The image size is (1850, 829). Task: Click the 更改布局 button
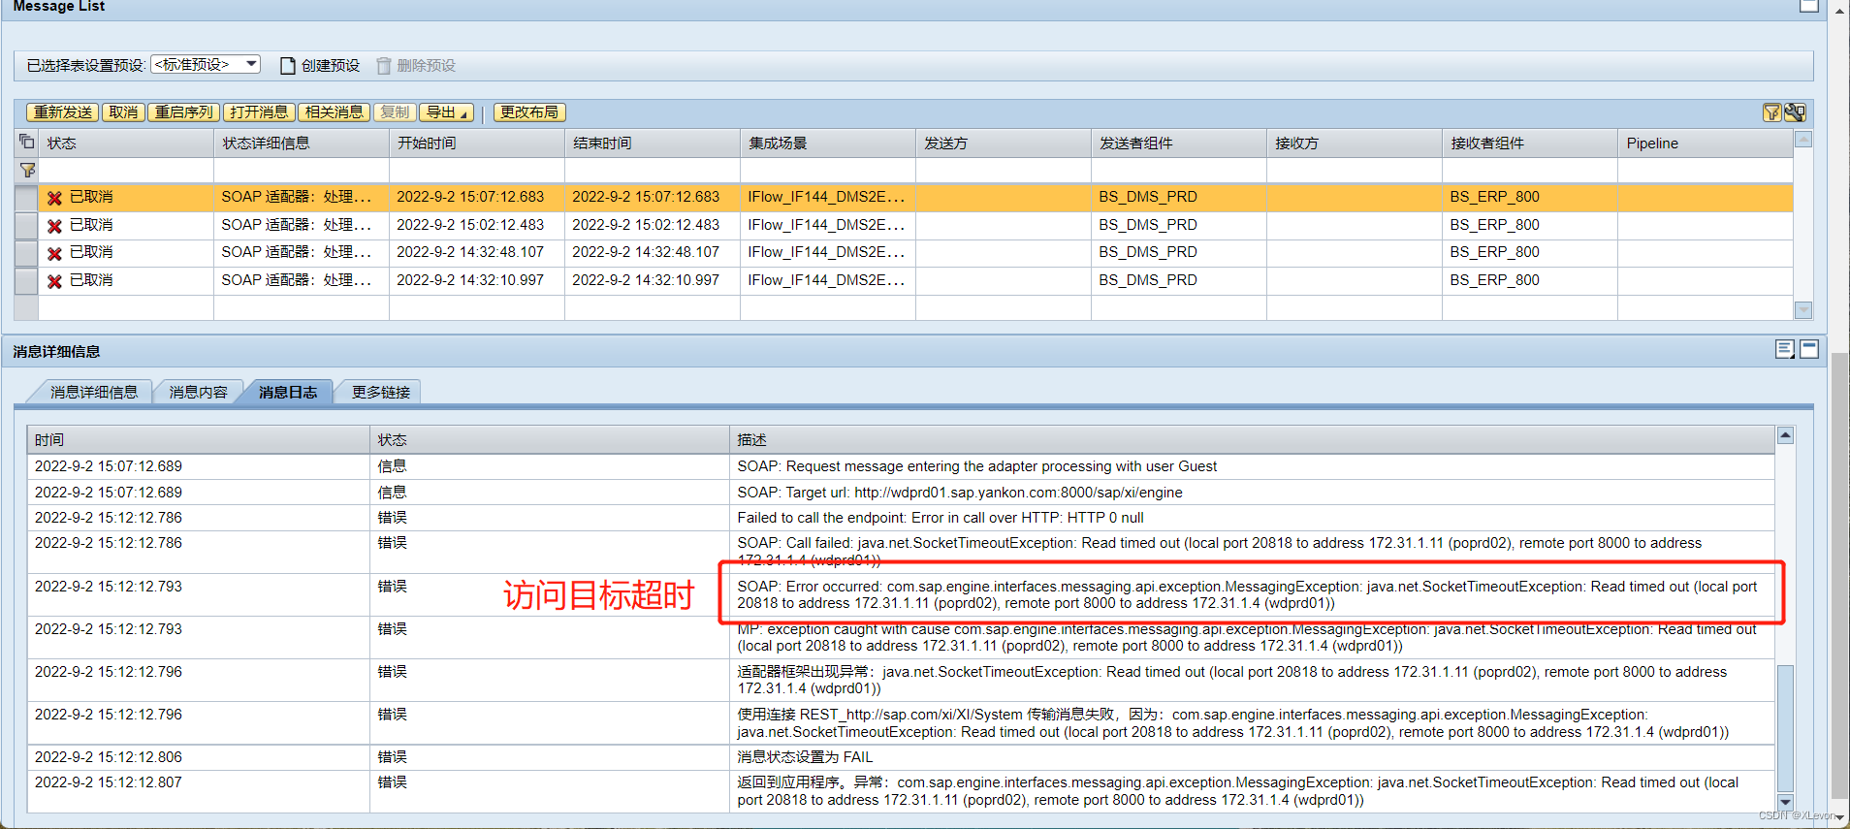[x=529, y=112]
